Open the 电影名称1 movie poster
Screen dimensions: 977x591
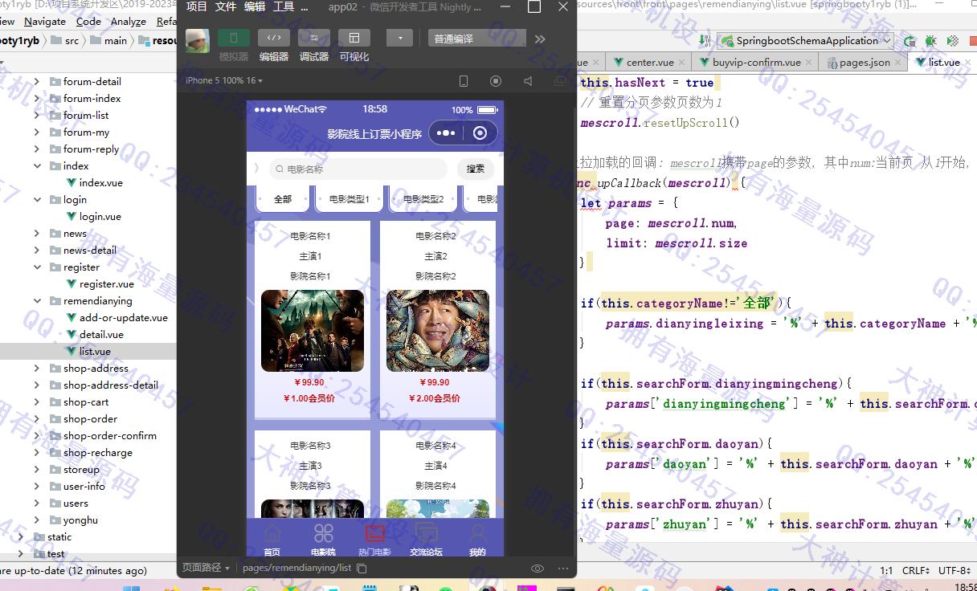tap(313, 331)
